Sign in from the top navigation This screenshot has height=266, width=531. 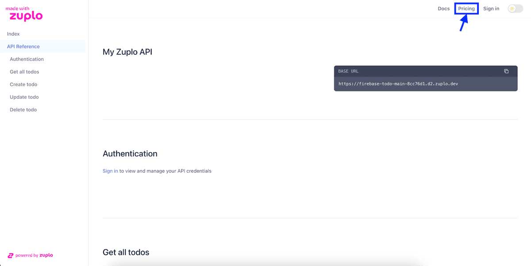[x=491, y=8]
